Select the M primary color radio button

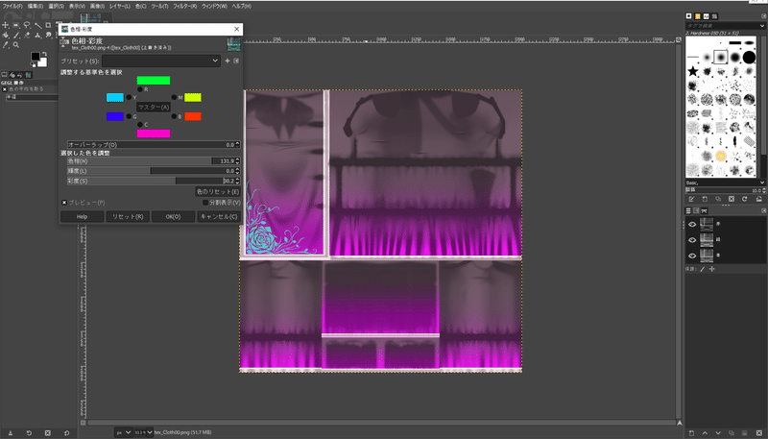point(174,97)
